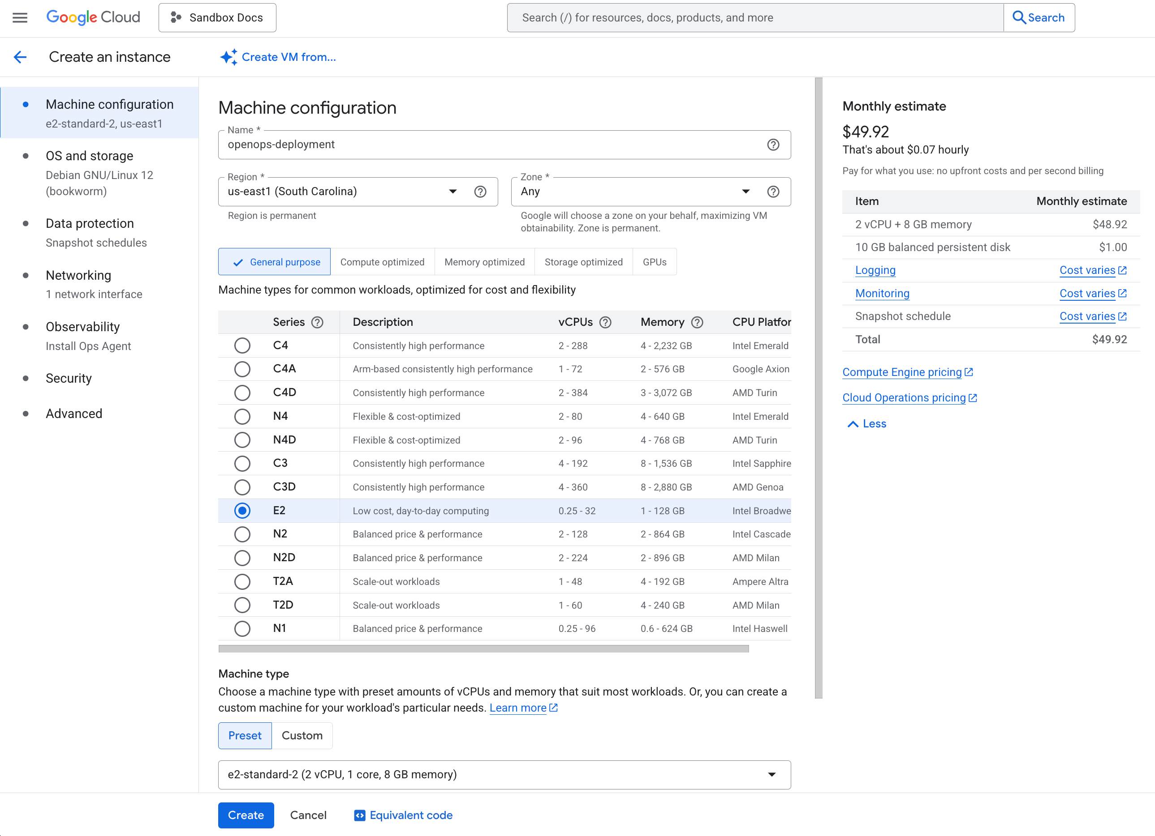Switch to the GPUs machine family tab
Image resolution: width=1155 pixels, height=836 pixels.
[x=655, y=261]
